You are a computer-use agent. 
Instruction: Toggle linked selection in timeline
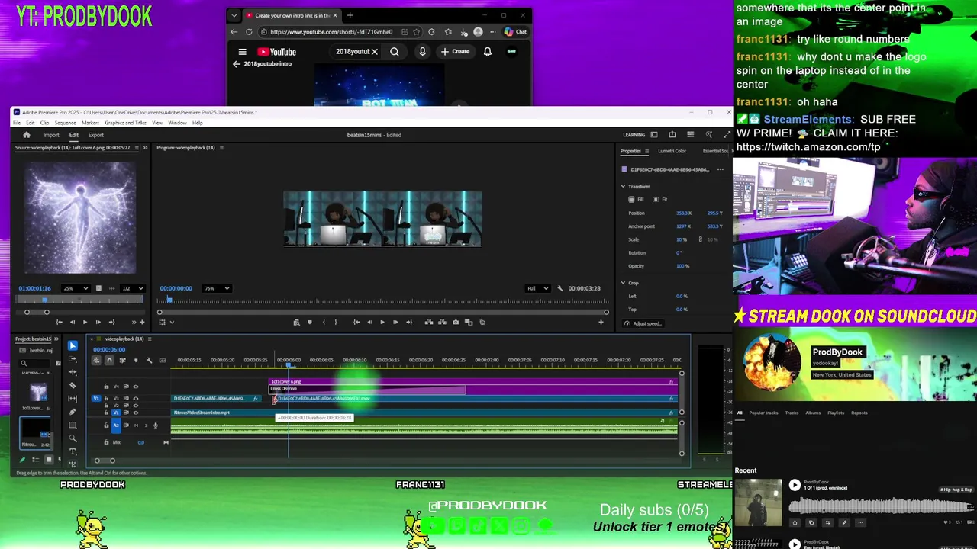(x=122, y=360)
